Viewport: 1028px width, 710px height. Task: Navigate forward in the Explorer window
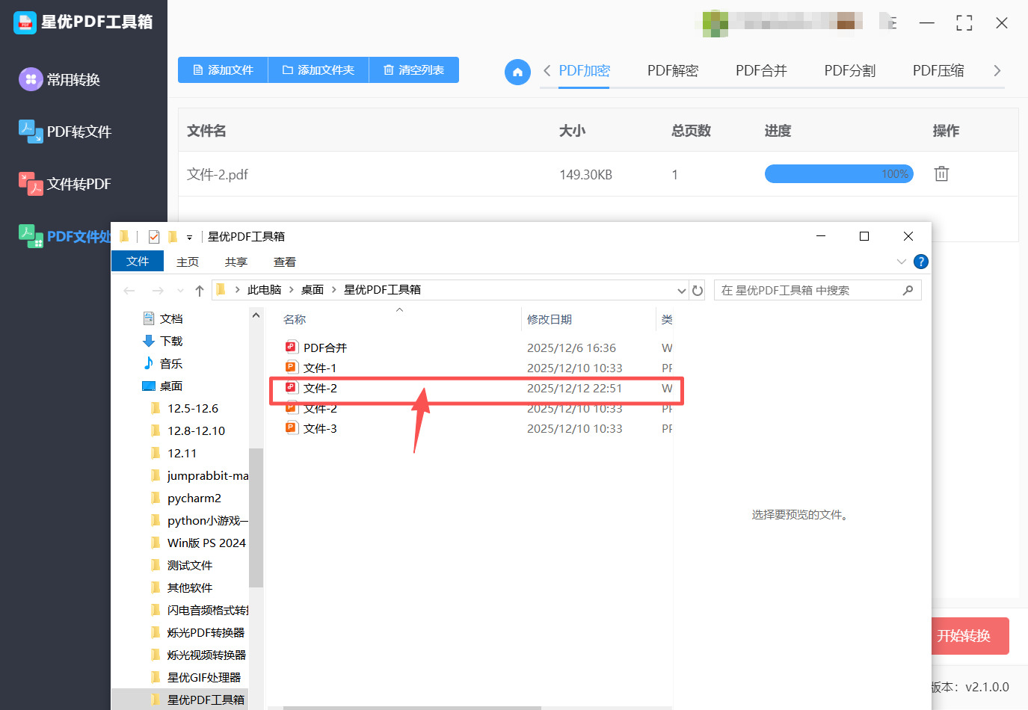[x=157, y=291]
